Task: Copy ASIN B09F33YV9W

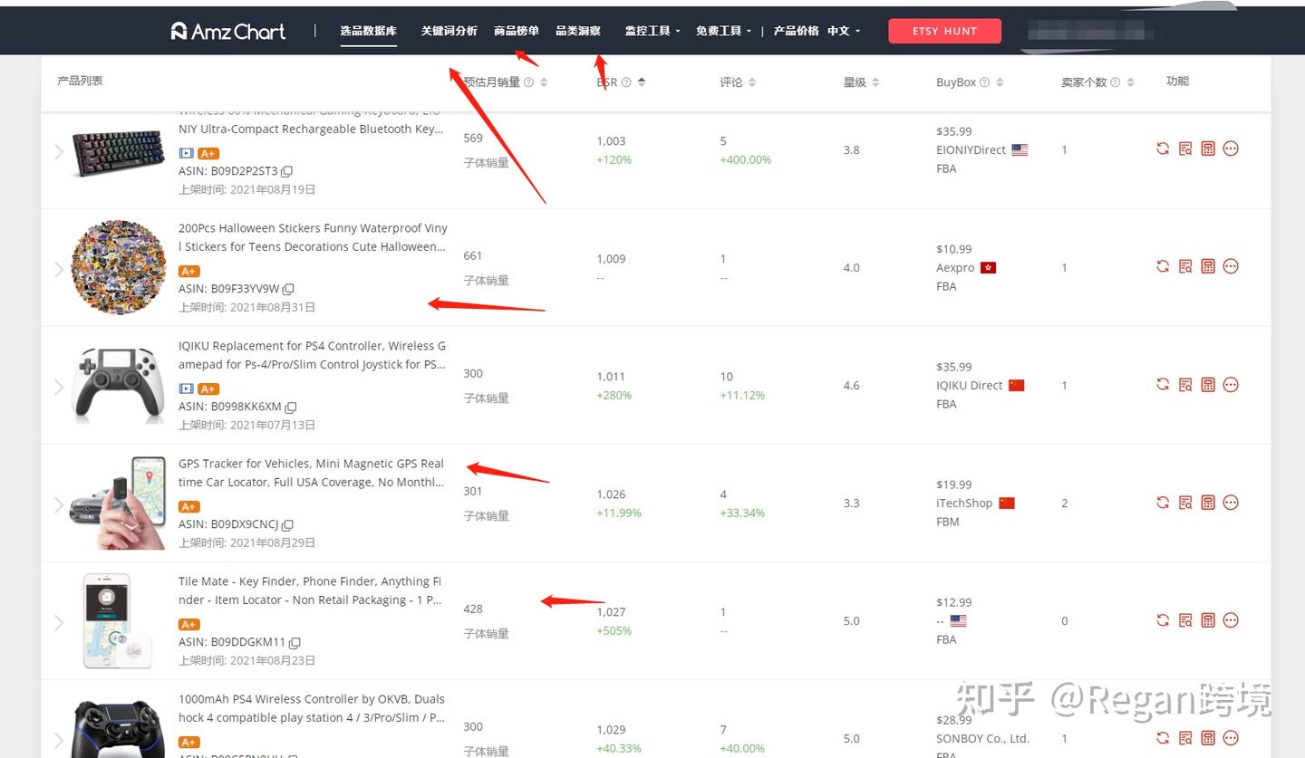Action: 288,289
